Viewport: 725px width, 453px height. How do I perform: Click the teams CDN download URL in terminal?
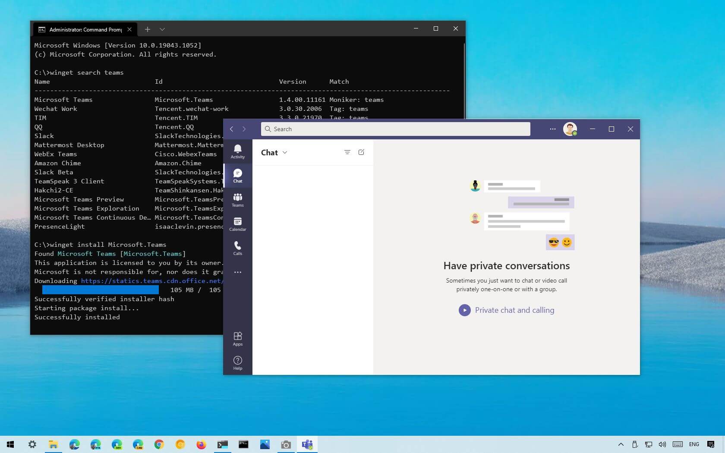pos(151,281)
